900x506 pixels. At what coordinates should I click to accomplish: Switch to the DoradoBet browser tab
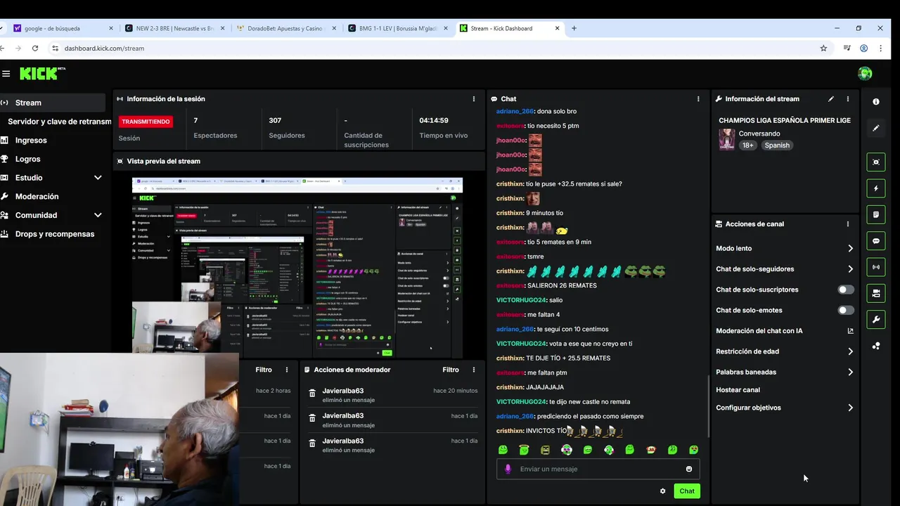tap(287, 28)
